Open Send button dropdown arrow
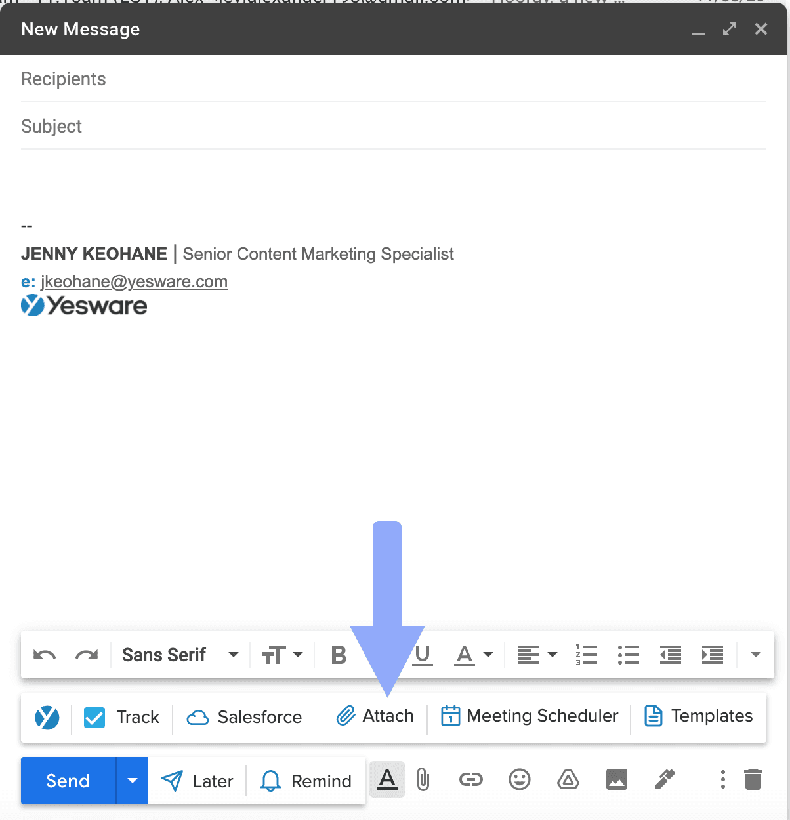This screenshot has width=790, height=820. click(x=133, y=781)
